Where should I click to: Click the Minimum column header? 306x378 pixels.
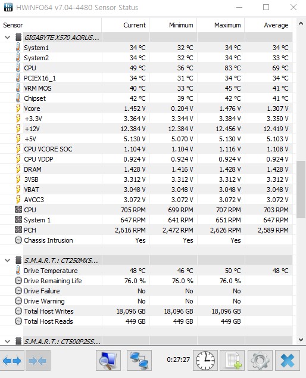(x=173, y=25)
